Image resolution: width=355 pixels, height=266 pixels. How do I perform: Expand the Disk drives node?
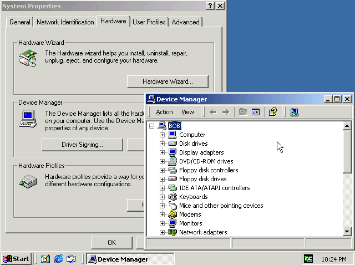[x=162, y=144]
